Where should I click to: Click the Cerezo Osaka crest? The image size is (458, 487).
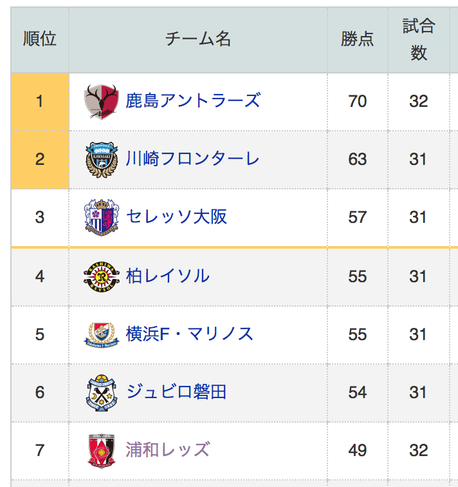[x=102, y=218]
